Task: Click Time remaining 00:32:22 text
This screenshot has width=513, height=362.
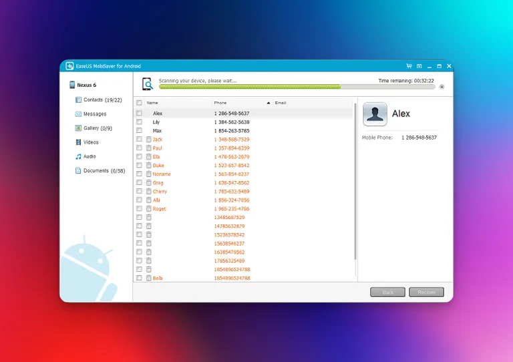Action: click(x=406, y=80)
